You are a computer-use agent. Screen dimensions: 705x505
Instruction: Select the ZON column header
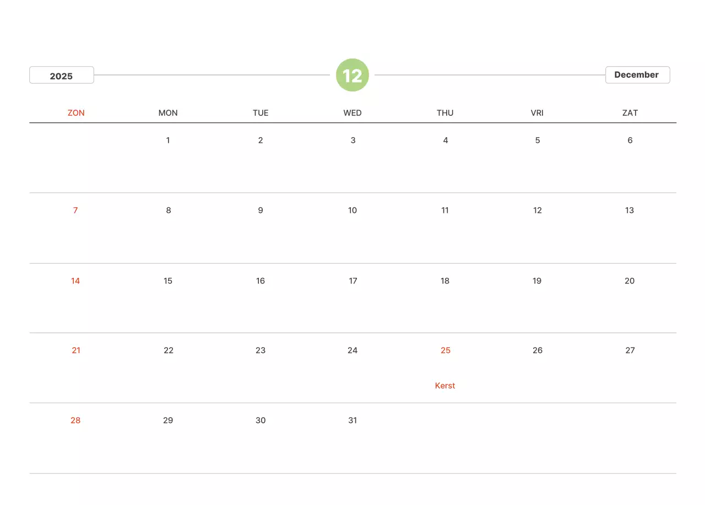(x=76, y=113)
